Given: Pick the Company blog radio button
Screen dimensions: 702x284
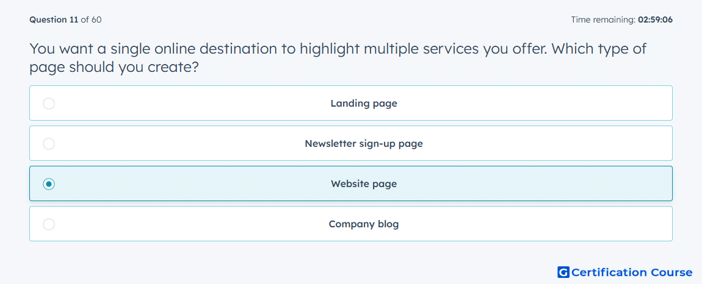Looking at the screenshot, I should [49, 224].
